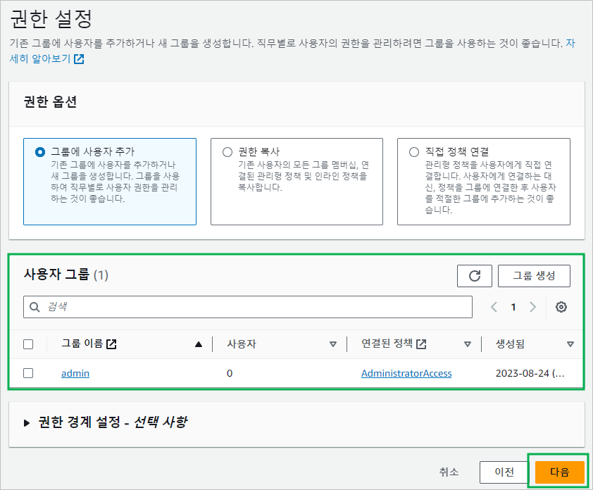Click the 권한 옵션 heading
Screen dimensions: 593x490
coord(50,101)
